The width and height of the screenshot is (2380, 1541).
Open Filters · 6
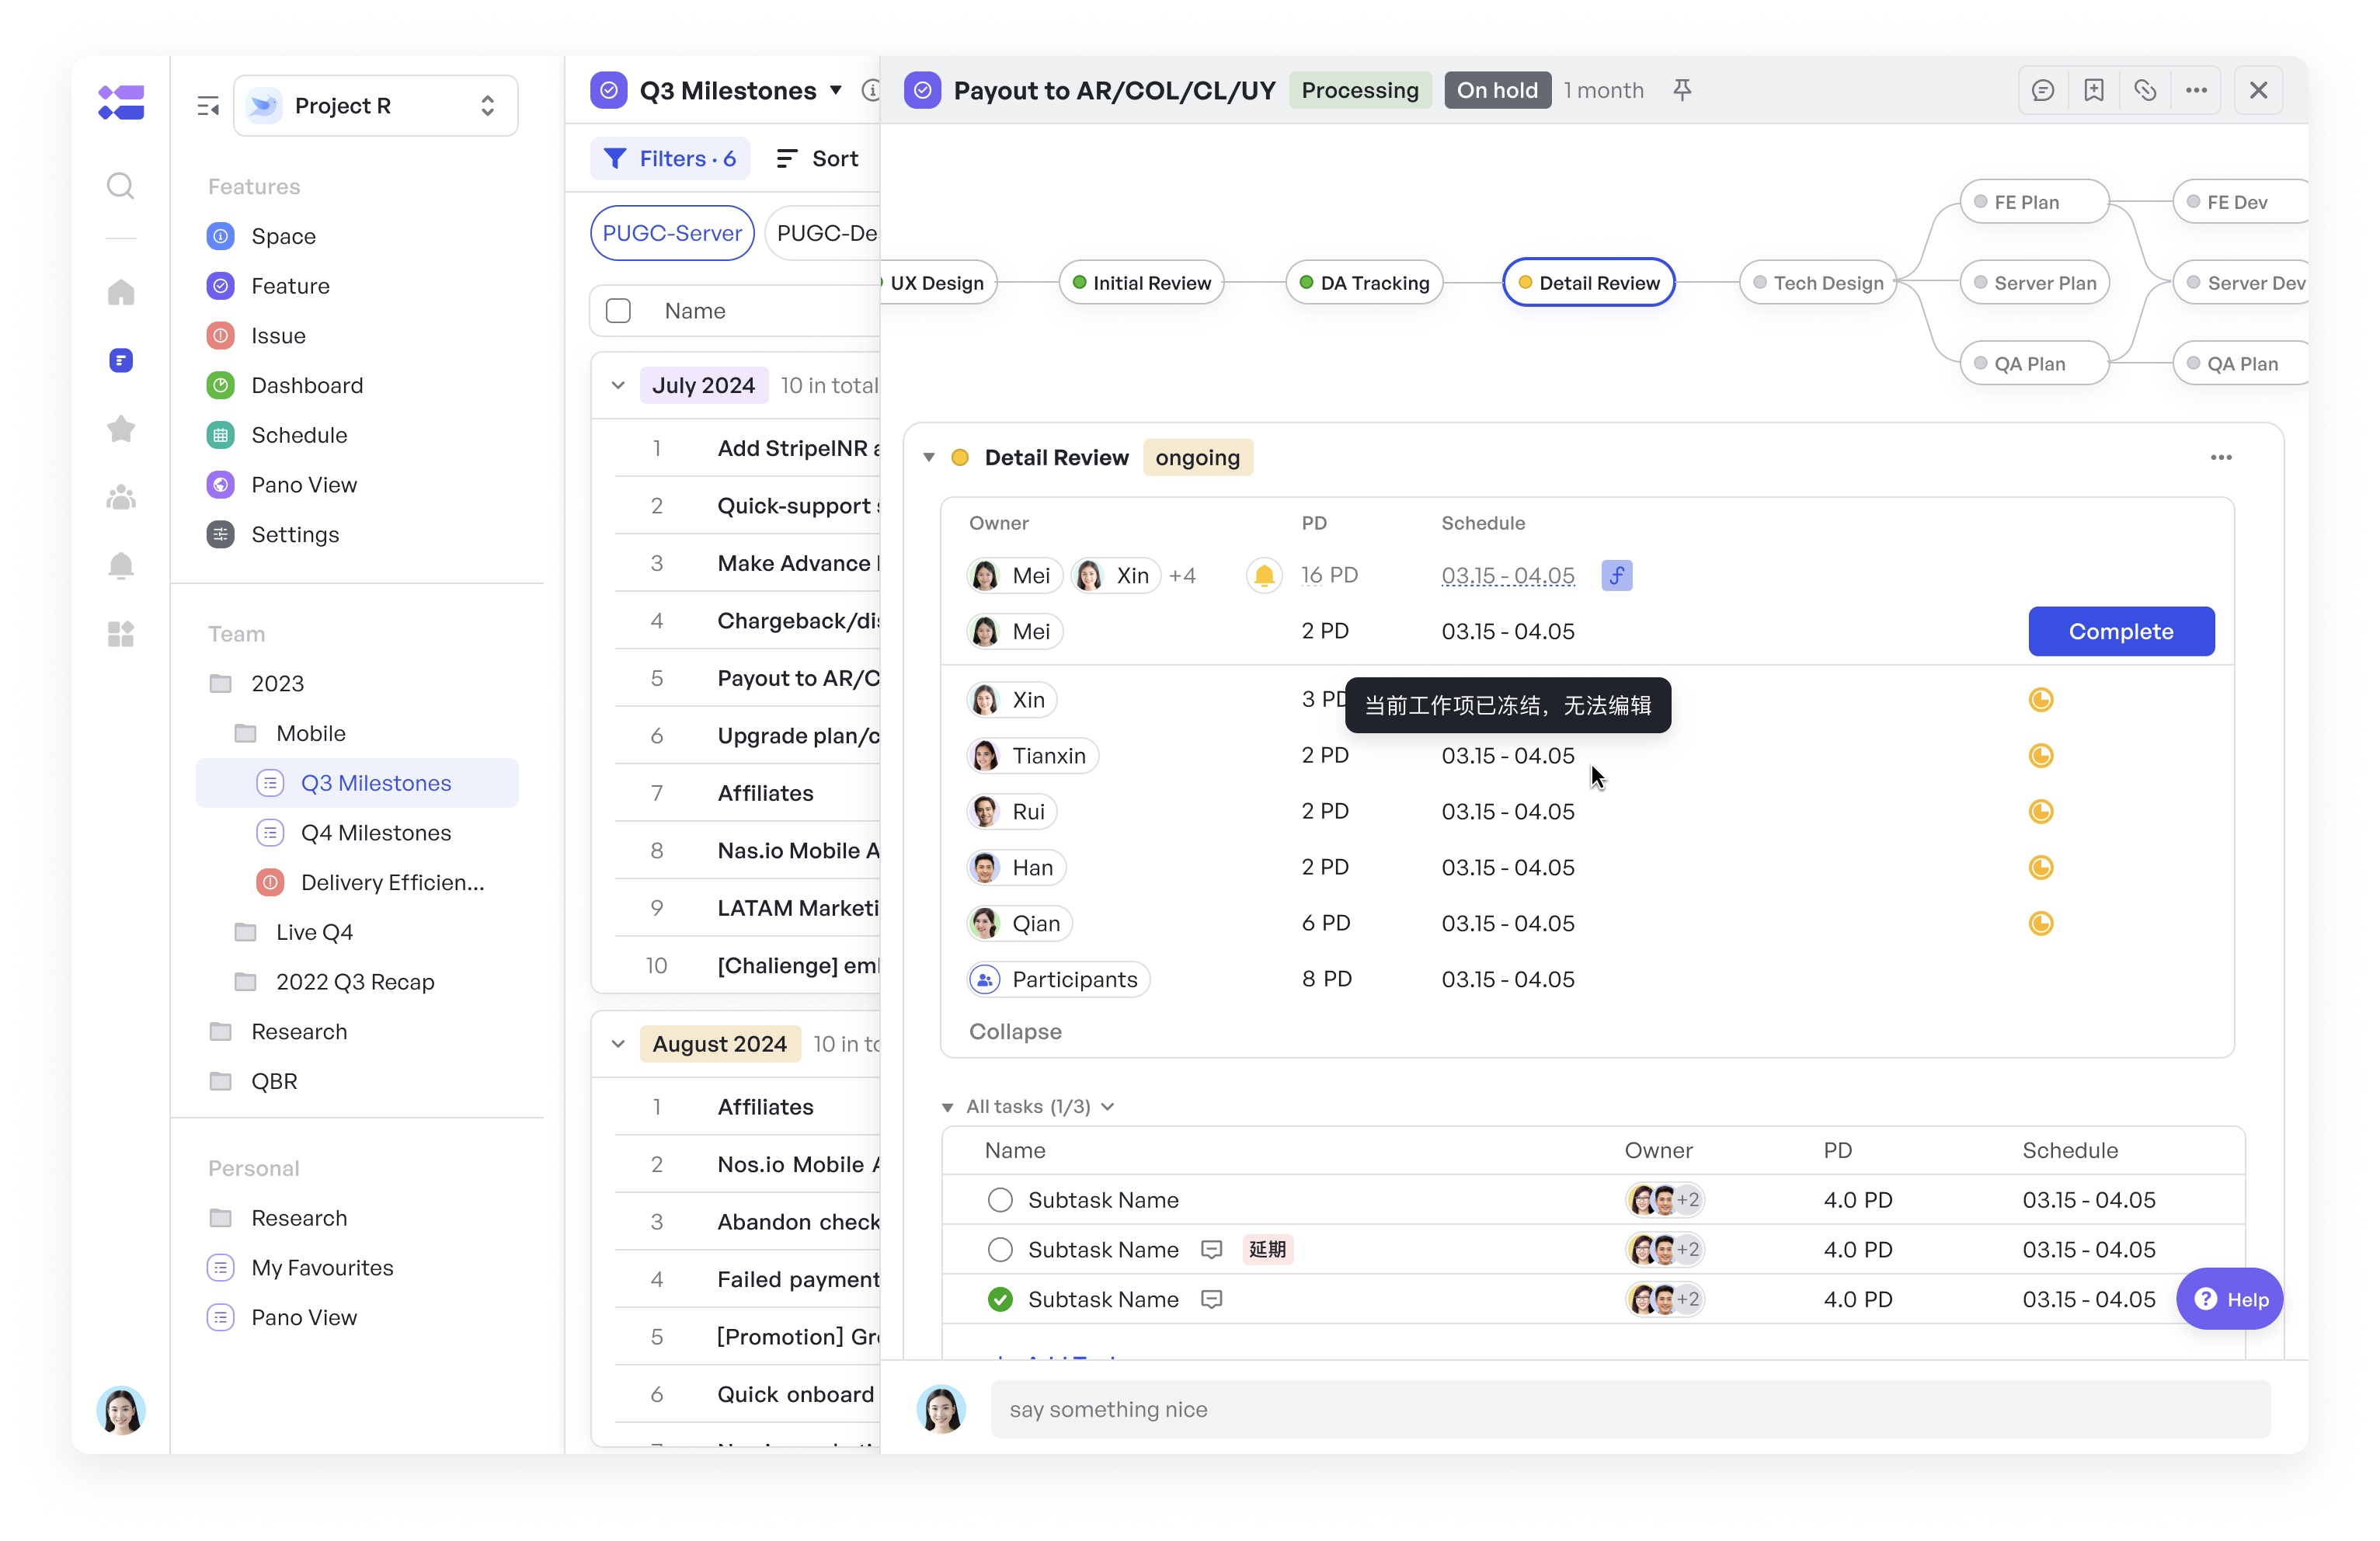(x=670, y=159)
